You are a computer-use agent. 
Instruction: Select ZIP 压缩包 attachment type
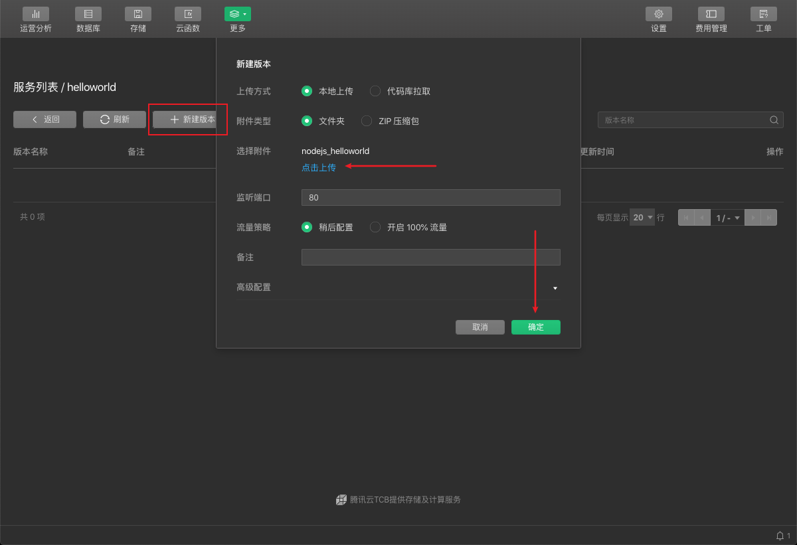pos(367,121)
